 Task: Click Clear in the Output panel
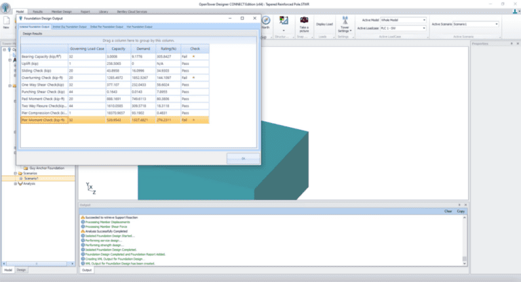448,211
